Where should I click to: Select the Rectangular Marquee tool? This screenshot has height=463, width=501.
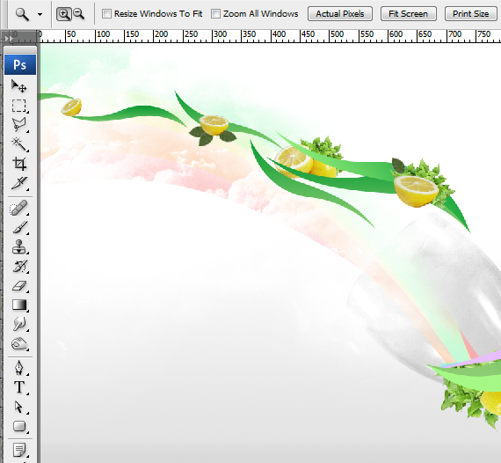click(x=18, y=106)
